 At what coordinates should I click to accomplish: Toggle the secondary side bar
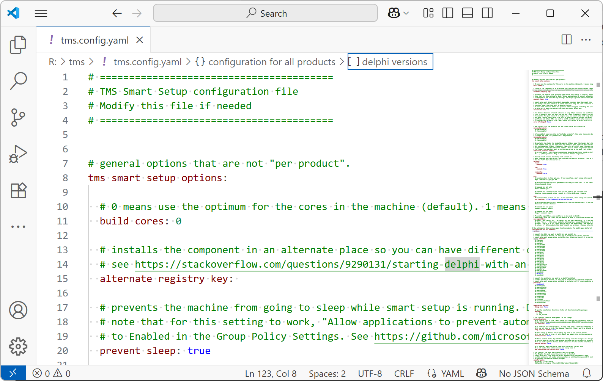pos(487,13)
